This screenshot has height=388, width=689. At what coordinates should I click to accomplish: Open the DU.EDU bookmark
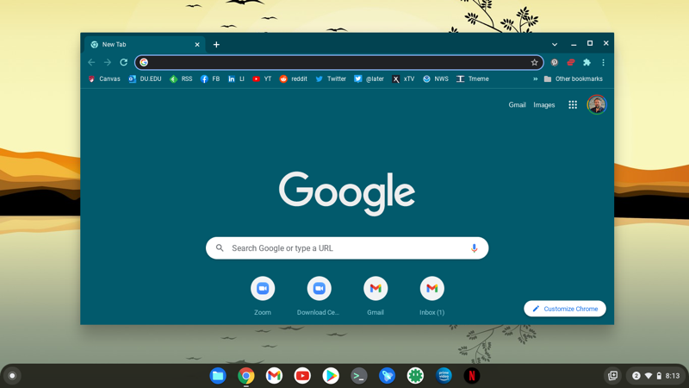[x=145, y=78]
